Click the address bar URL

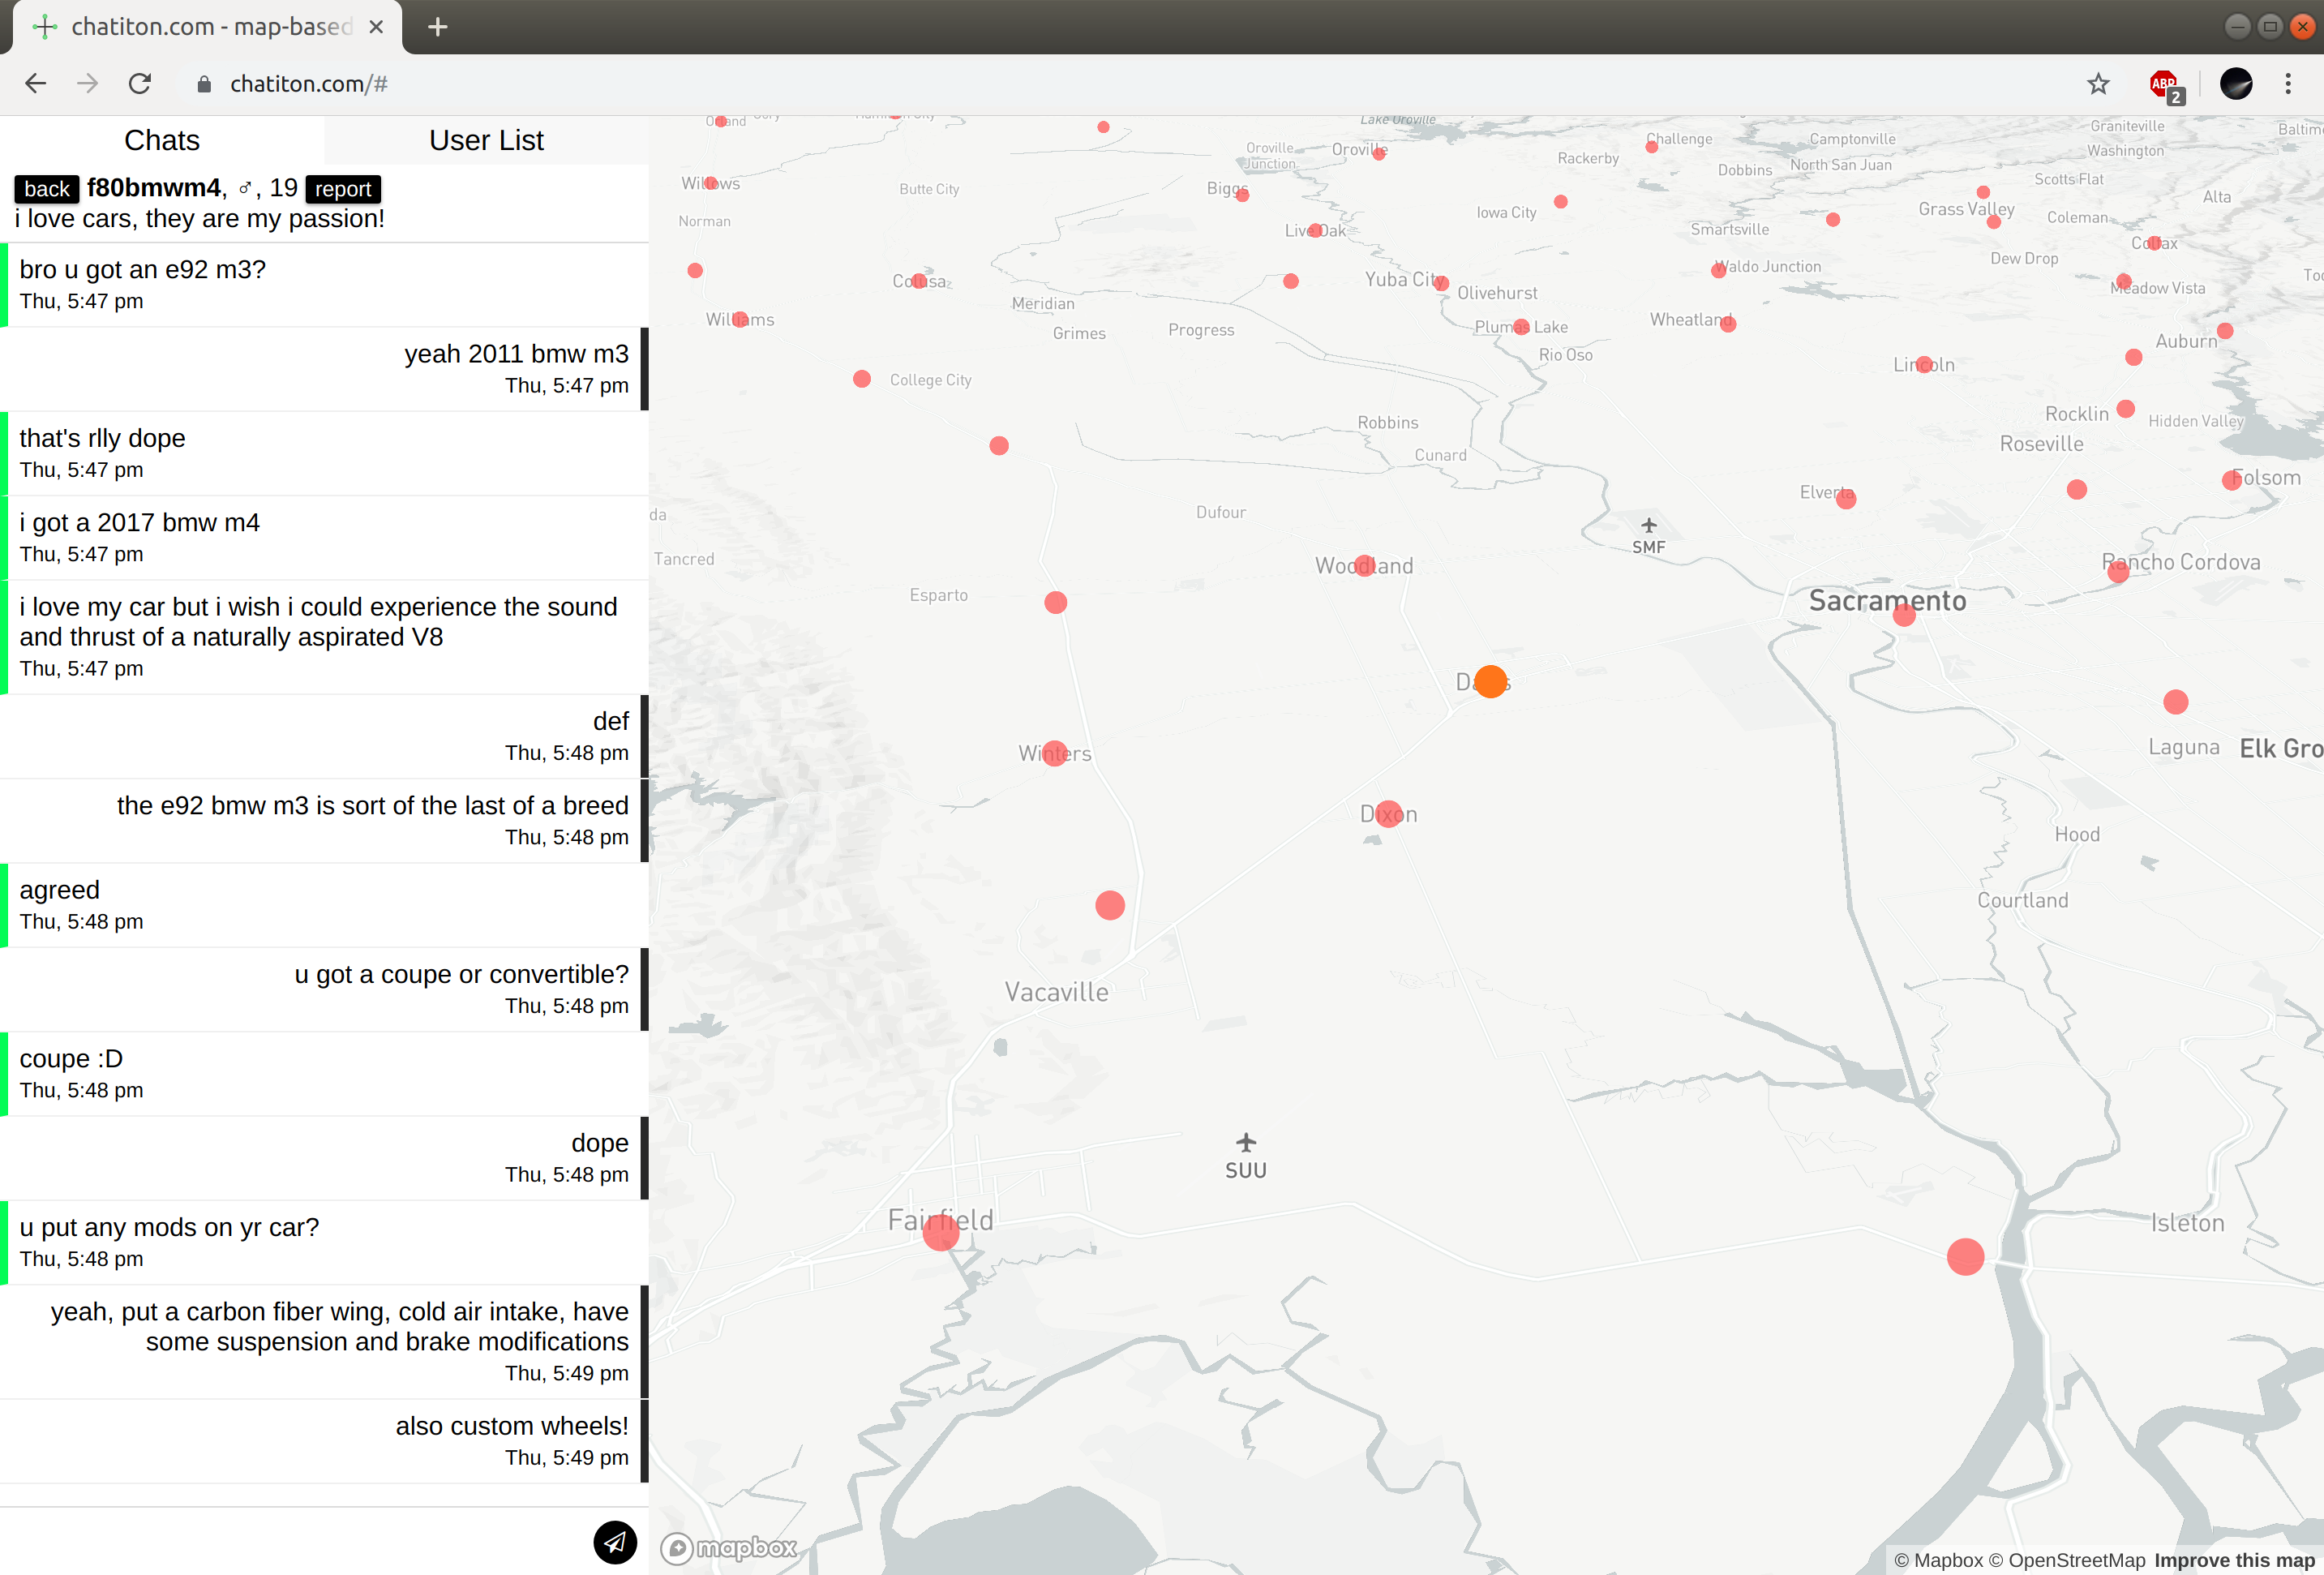pyautogui.click(x=309, y=84)
